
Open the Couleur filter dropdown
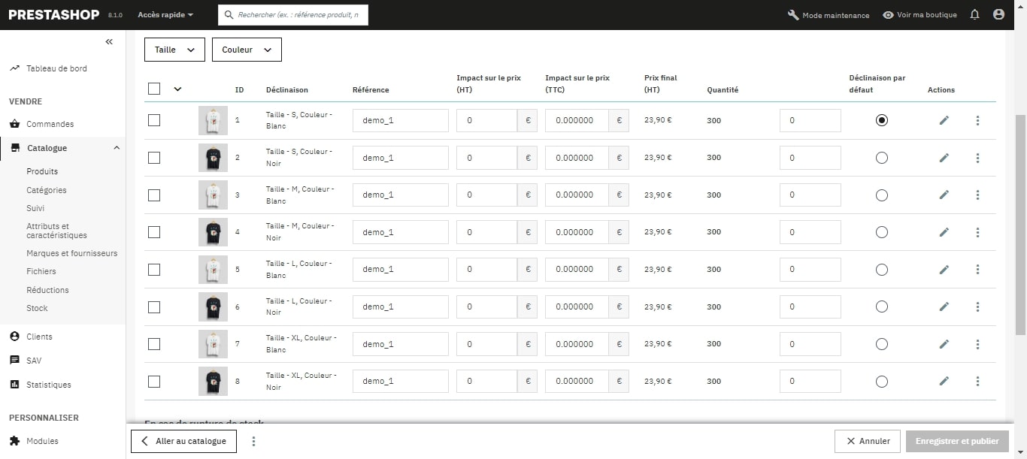(247, 50)
